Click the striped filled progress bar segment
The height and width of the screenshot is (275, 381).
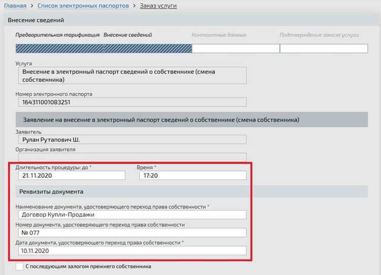104,49
